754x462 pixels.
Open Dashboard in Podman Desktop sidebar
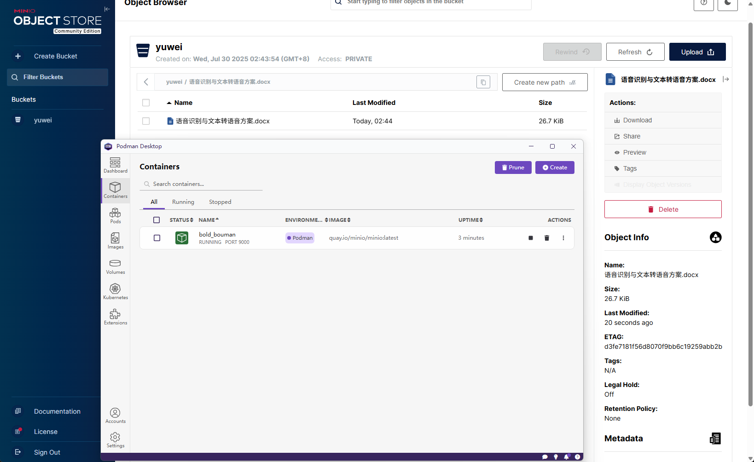[115, 165]
